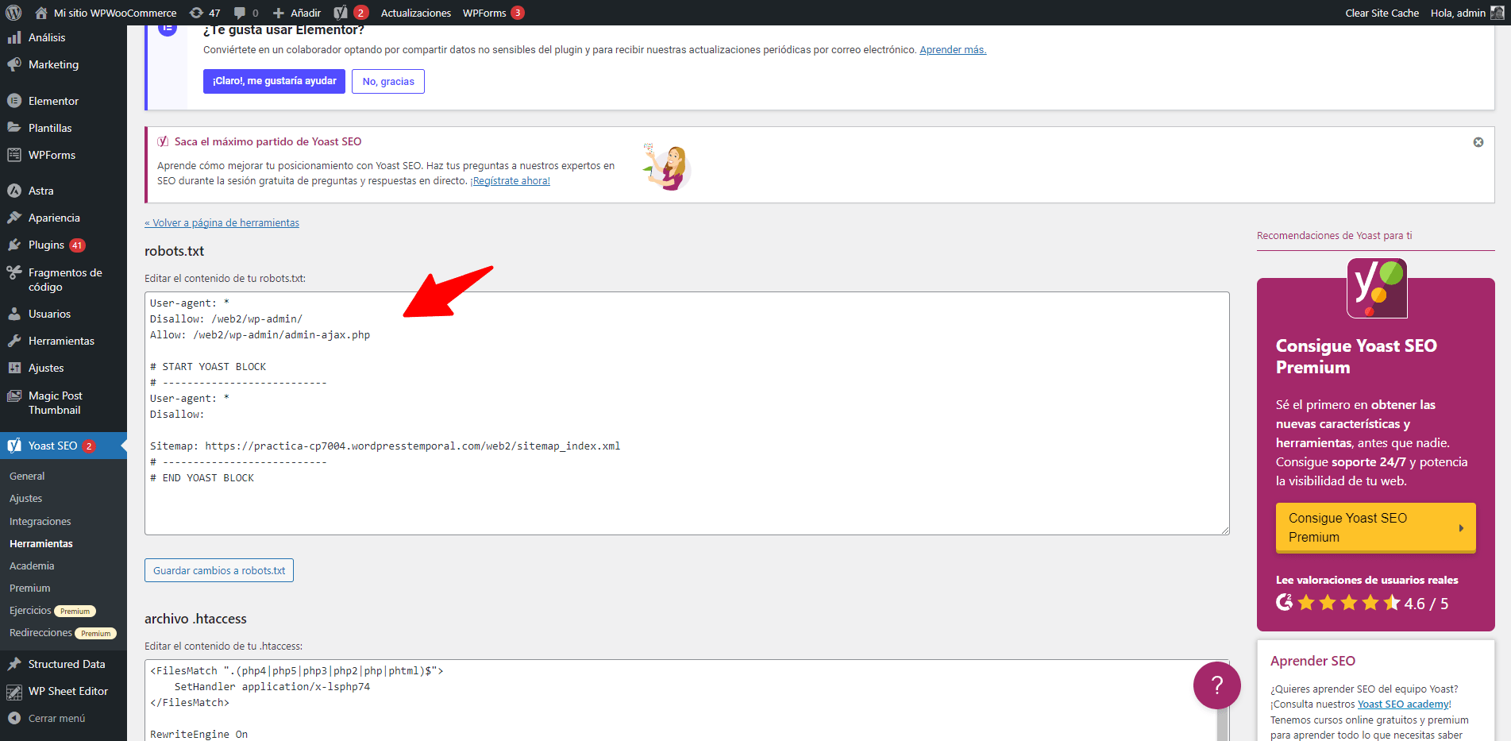Follow the ¡Regístrate ahora! link
1511x741 pixels.
tap(510, 181)
